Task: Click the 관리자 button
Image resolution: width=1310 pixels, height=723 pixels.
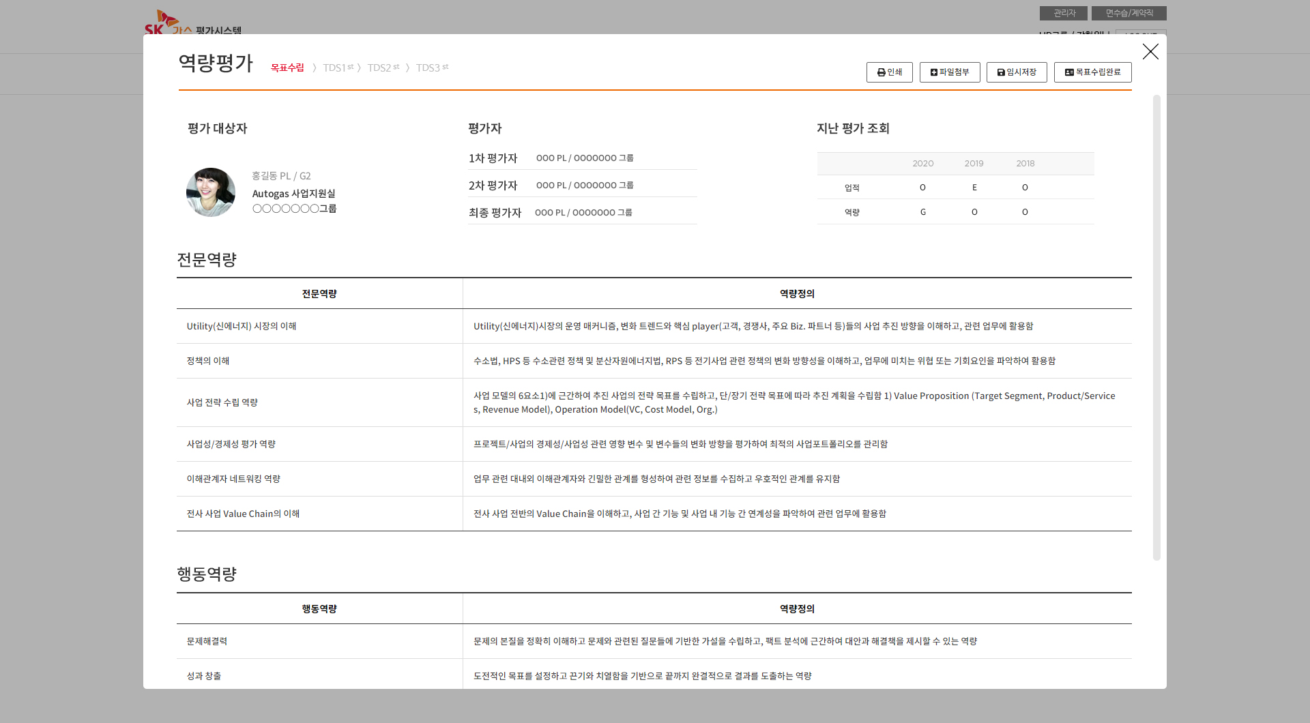Action: pos(1063,13)
